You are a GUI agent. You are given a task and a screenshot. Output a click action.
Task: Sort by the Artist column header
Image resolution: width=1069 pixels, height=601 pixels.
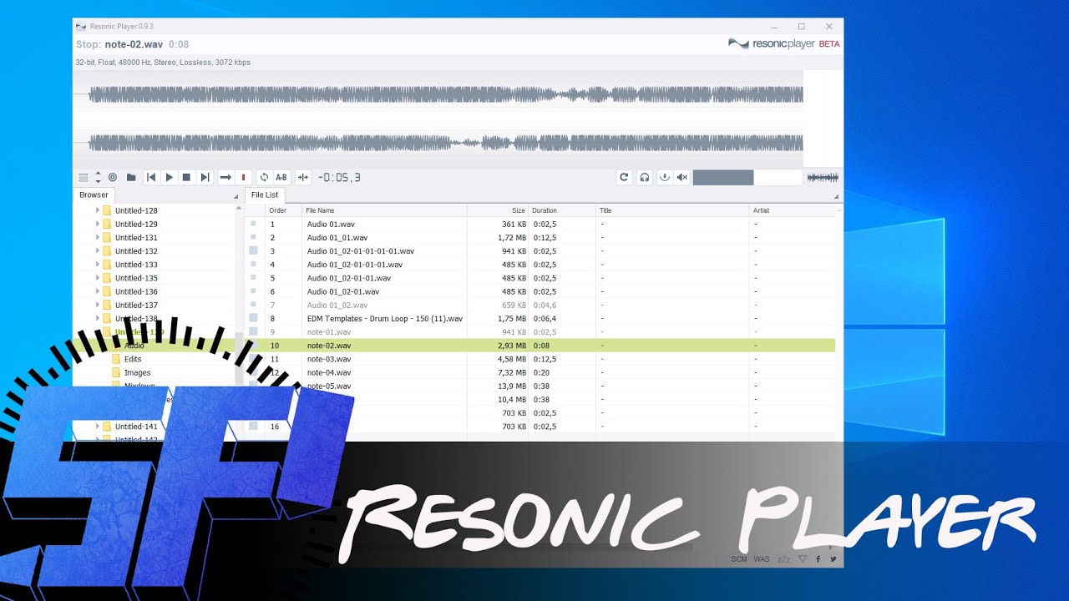tap(793, 210)
